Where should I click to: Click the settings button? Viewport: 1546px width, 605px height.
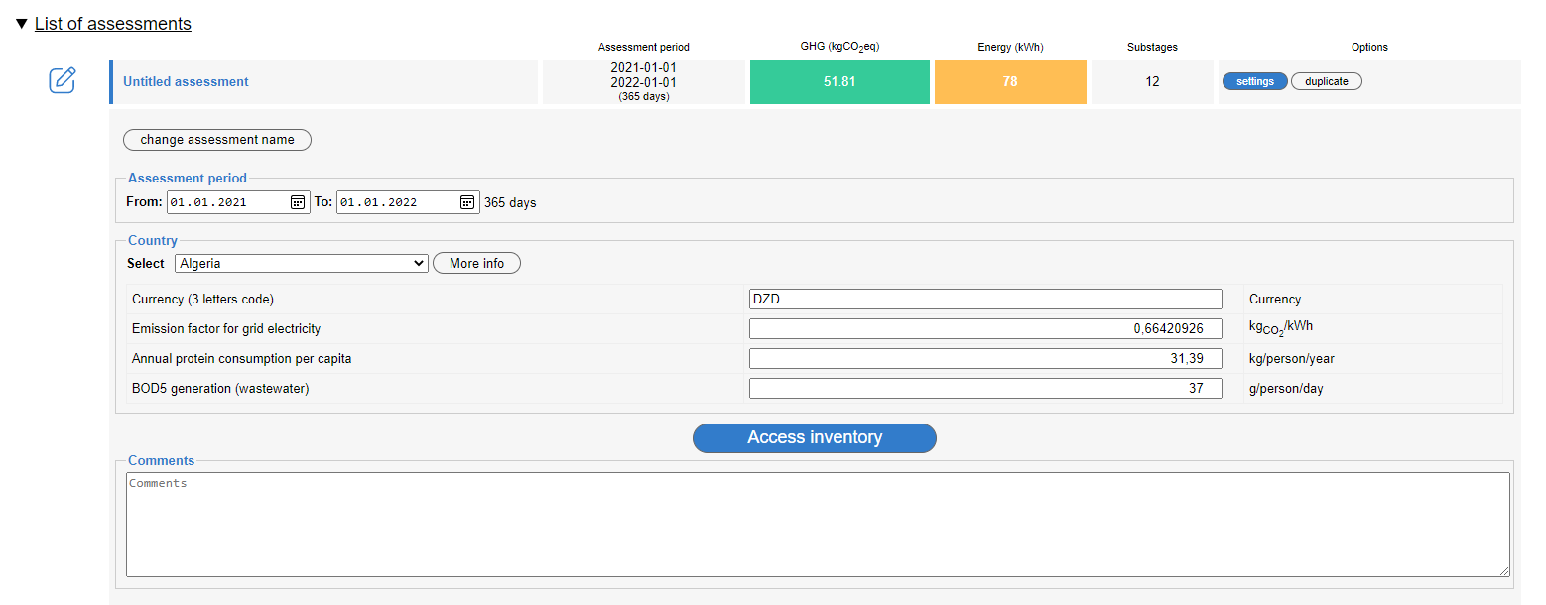[1255, 81]
